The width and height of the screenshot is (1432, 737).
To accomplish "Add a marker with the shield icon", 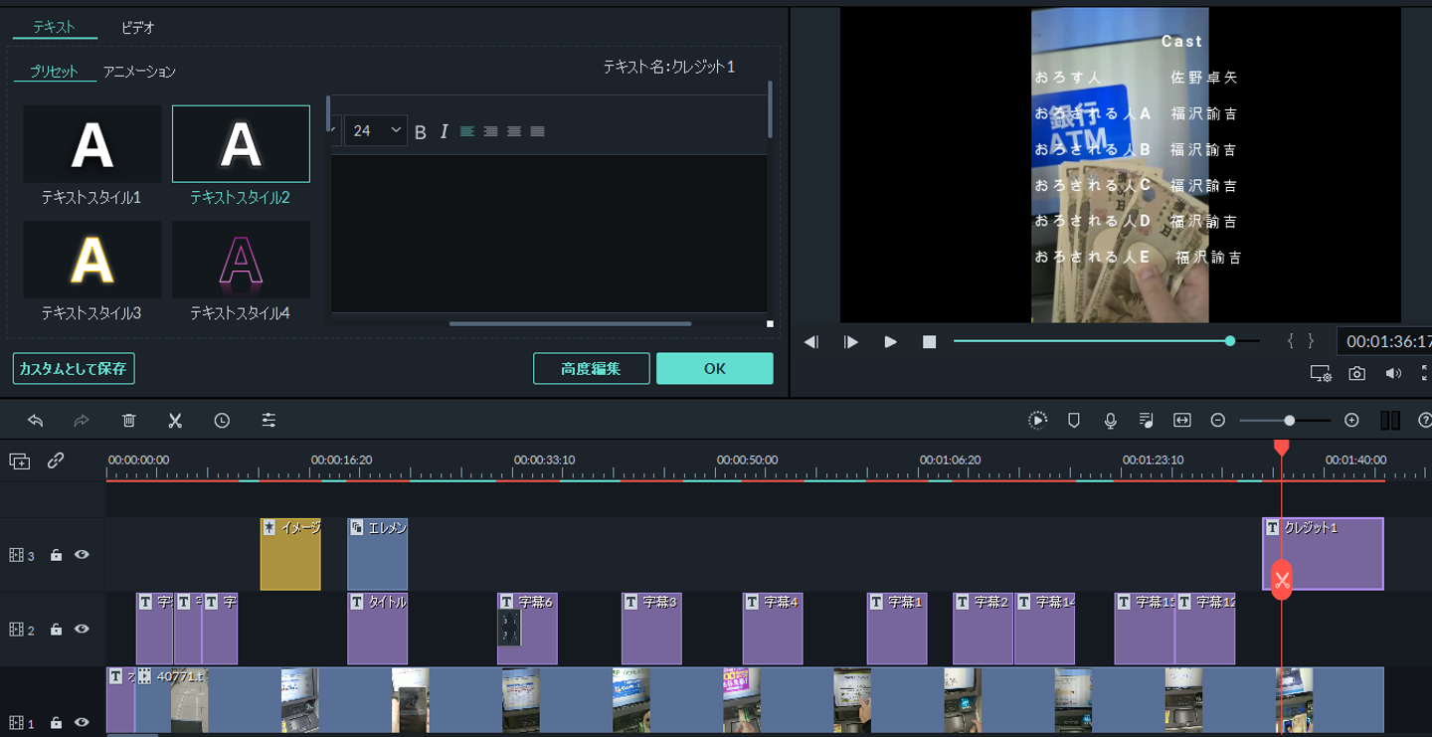I will click(x=1073, y=421).
